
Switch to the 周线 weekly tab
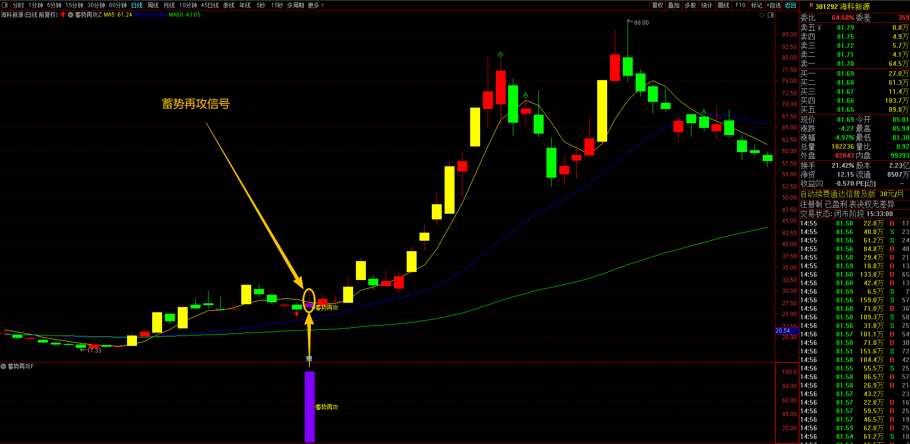[x=153, y=5]
